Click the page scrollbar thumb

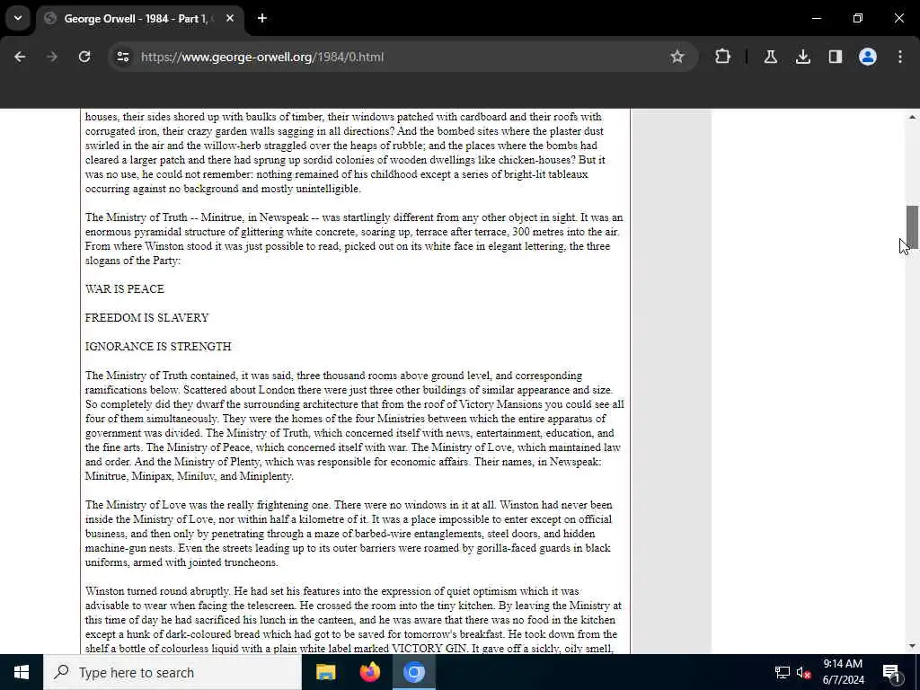[912, 226]
